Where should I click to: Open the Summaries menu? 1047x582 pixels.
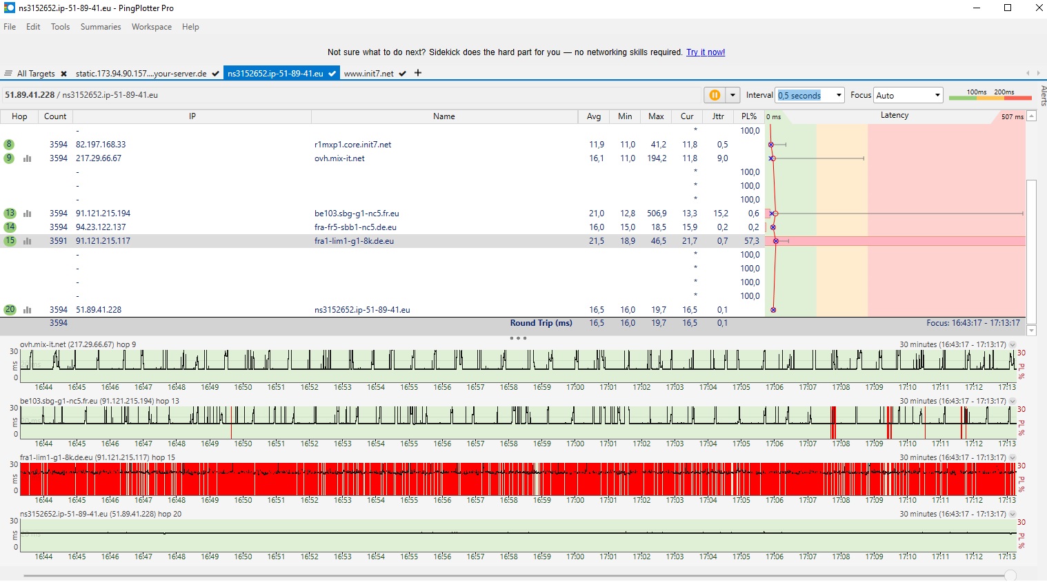point(101,27)
